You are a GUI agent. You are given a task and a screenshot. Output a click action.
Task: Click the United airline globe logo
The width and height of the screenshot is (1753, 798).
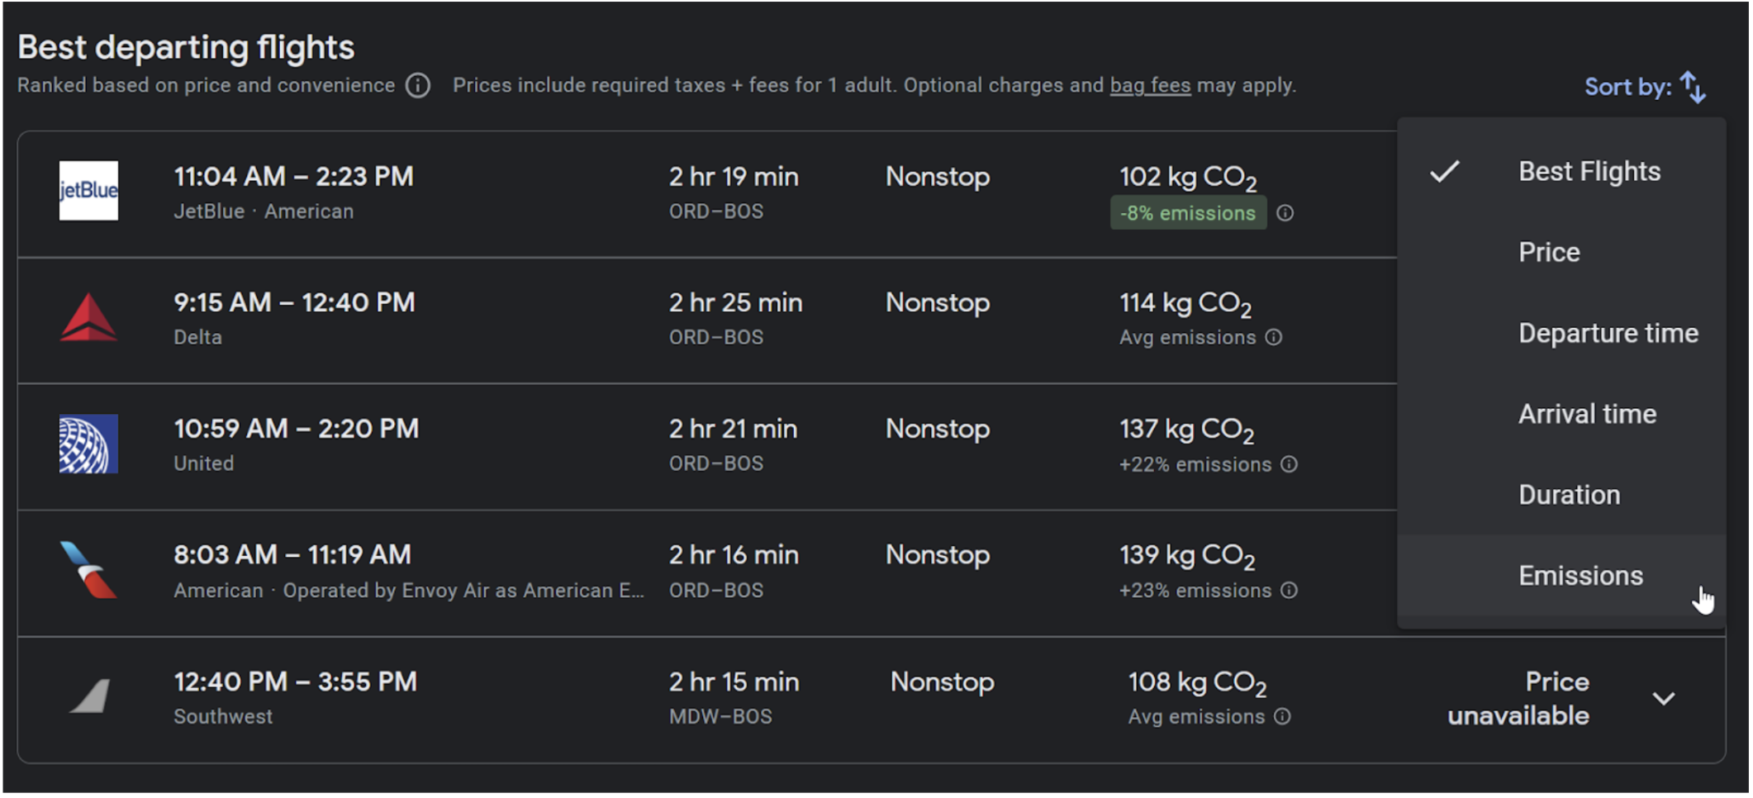(x=88, y=444)
